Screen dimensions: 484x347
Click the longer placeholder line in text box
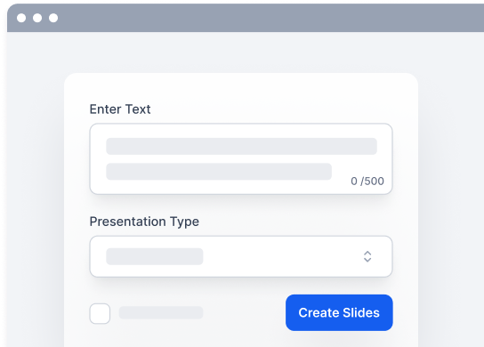[241, 146]
